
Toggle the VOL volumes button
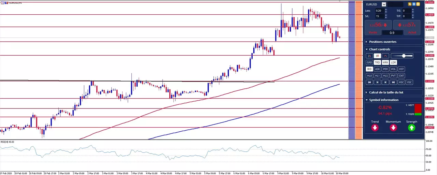[x=393, y=69]
